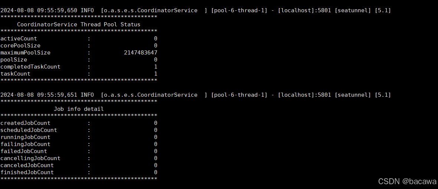The height and width of the screenshot is (189, 438).
Task: Select the maximumPoolSize value 2147483647
Action: tap(141, 53)
